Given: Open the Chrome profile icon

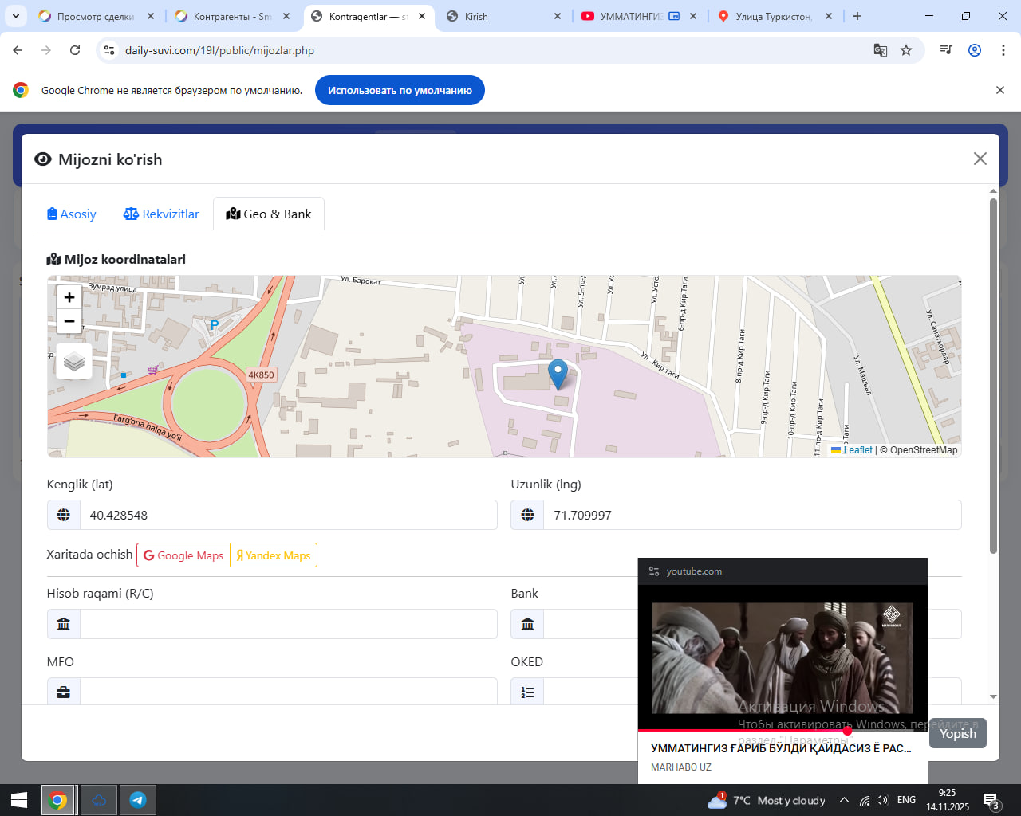Looking at the screenshot, I should pyautogui.click(x=975, y=50).
